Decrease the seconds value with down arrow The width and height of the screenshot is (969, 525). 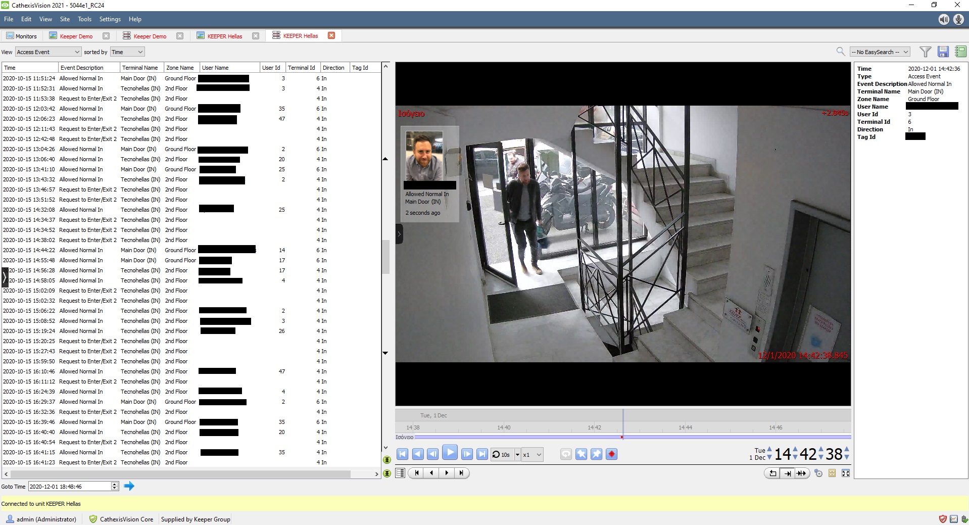[847, 458]
